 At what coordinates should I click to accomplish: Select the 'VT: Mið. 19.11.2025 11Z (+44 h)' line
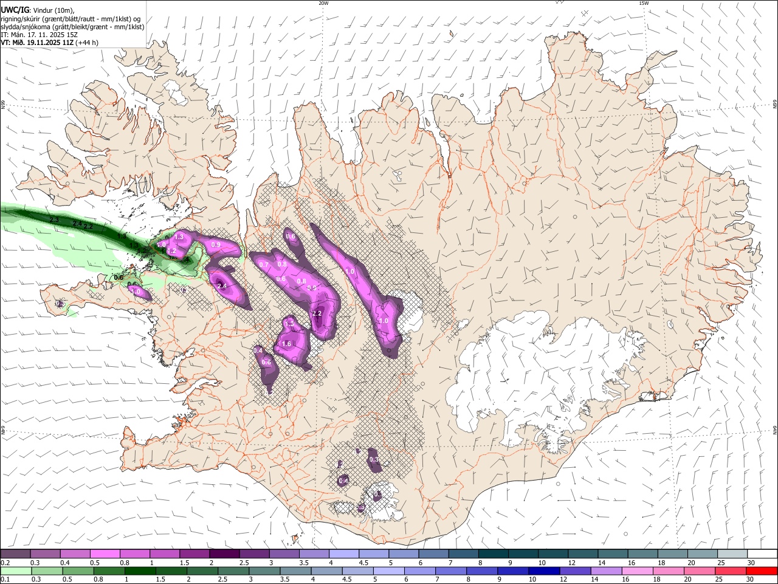[x=49, y=43]
